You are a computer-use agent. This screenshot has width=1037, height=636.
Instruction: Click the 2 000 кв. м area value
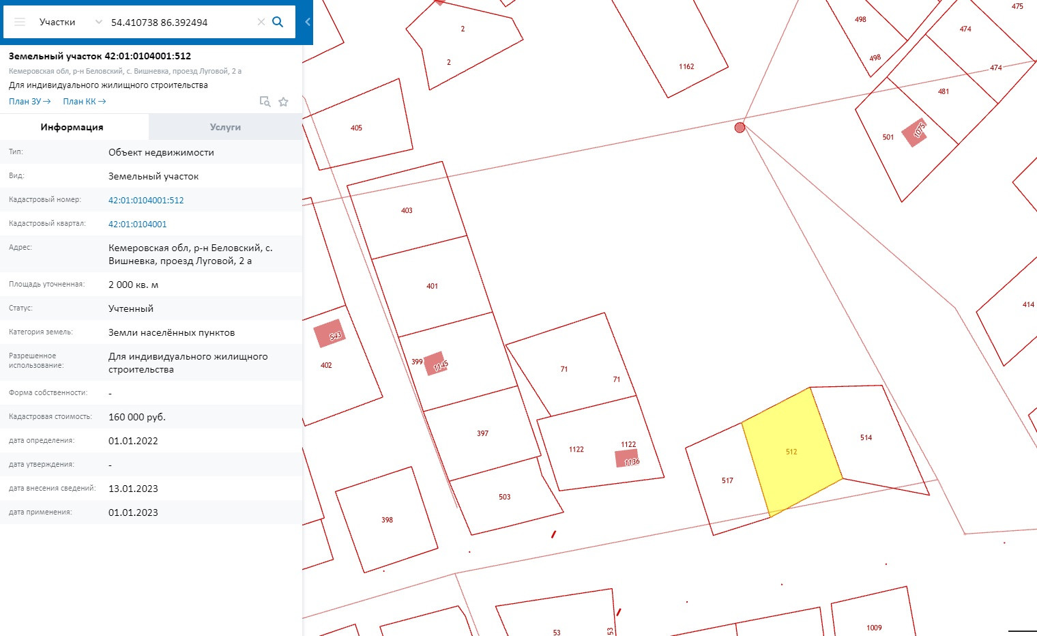point(133,285)
